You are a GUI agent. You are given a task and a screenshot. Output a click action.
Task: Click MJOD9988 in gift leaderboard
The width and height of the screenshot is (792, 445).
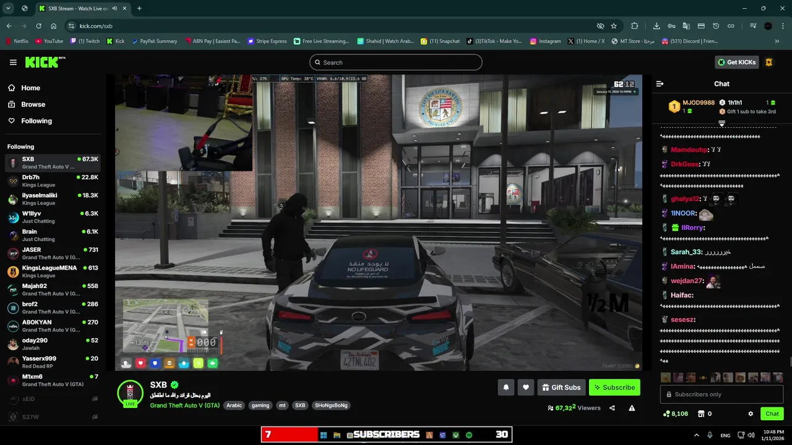(x=698, y=103)
